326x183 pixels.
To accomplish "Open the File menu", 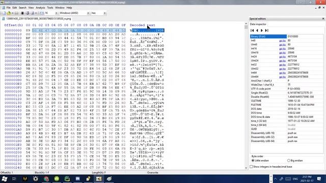I will tap(8, 8).
